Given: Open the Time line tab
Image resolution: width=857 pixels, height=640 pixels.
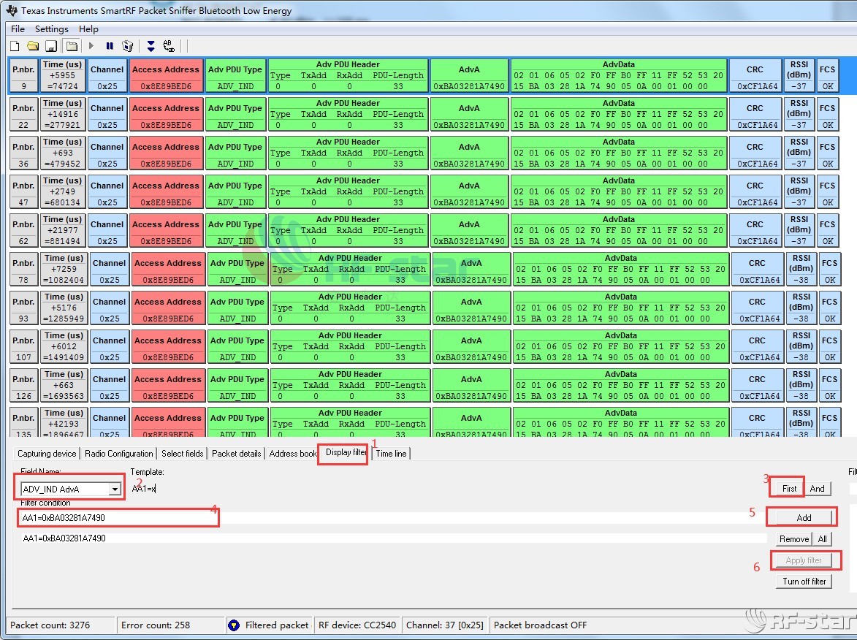Looking at the screenshot, I should [391, 454].
